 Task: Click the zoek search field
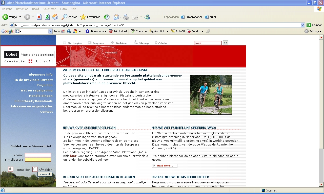(x=208, y=43)
